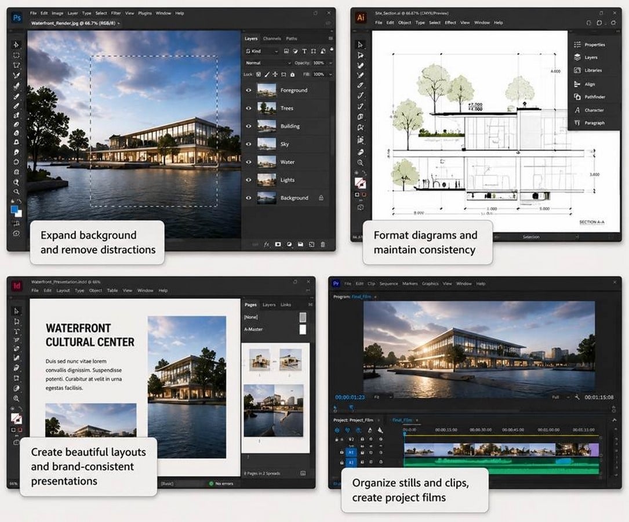The height and width of the screenshot is (522, 629).
Task: Click the InDesign fill and stroke swatch
Action: [16, 419]
